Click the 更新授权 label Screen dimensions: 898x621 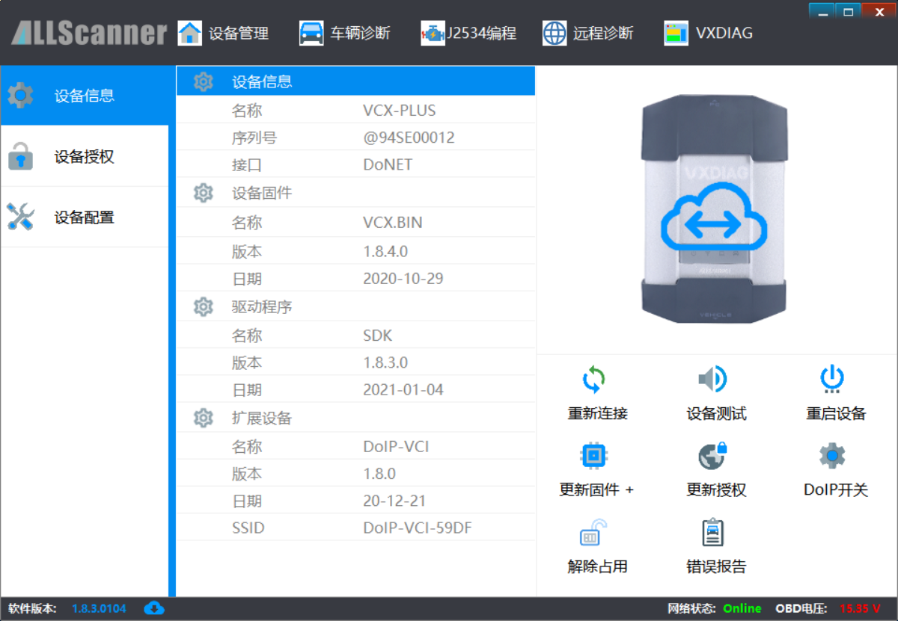(716, 489)
